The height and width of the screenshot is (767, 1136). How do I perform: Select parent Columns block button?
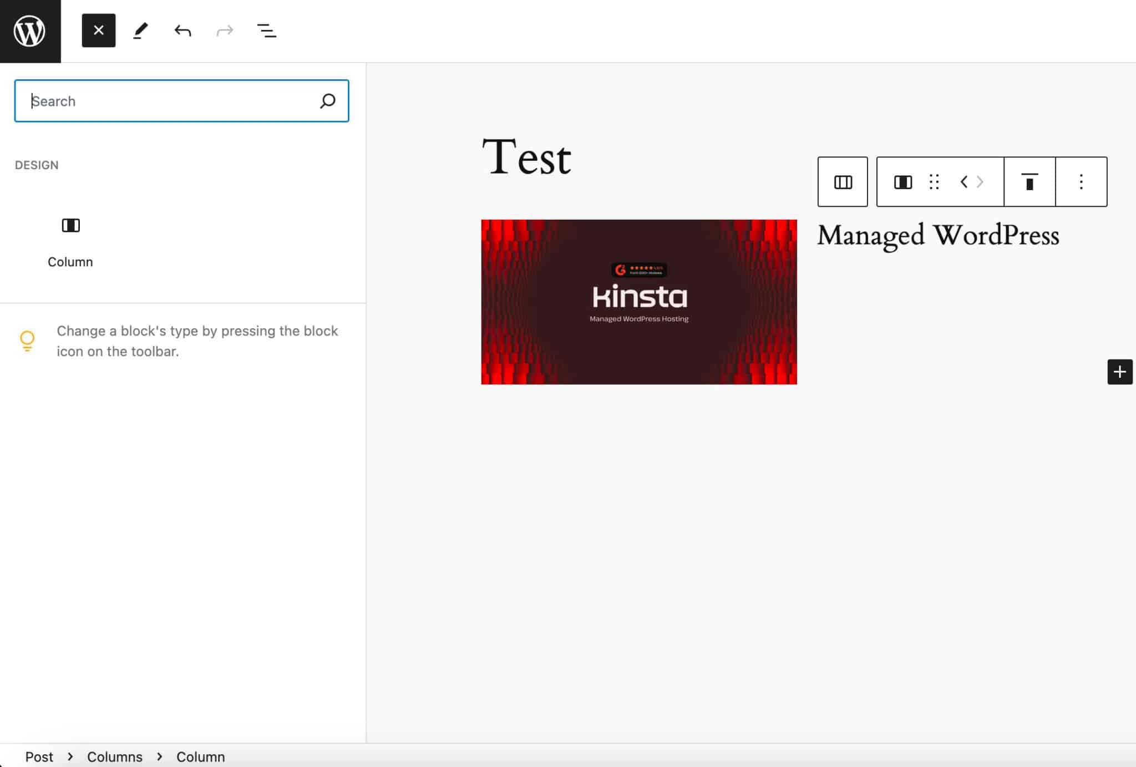843,182
